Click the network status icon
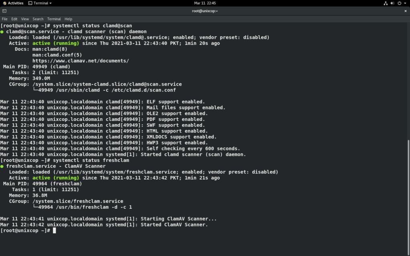The height and width of the screenshot is (256, 410). [386, 3]
